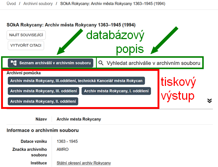Follow Státní okresní archiv Rokycany link
The image size is (218, 167).
point(84,163)
